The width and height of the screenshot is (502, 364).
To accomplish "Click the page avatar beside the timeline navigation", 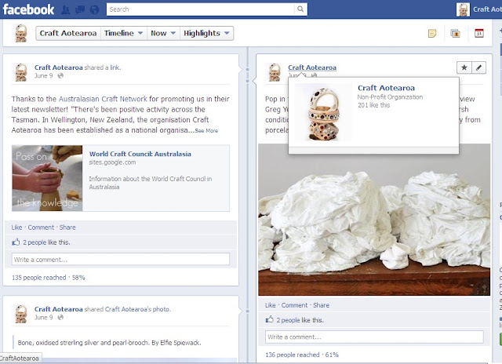I will pyautogui.click(x=21, y=33).
